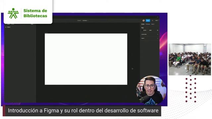Image resolution: width=212 pixels, height=119 pixels.
Task: Open the zoom level dropdown
Action: tap(157, 20)
